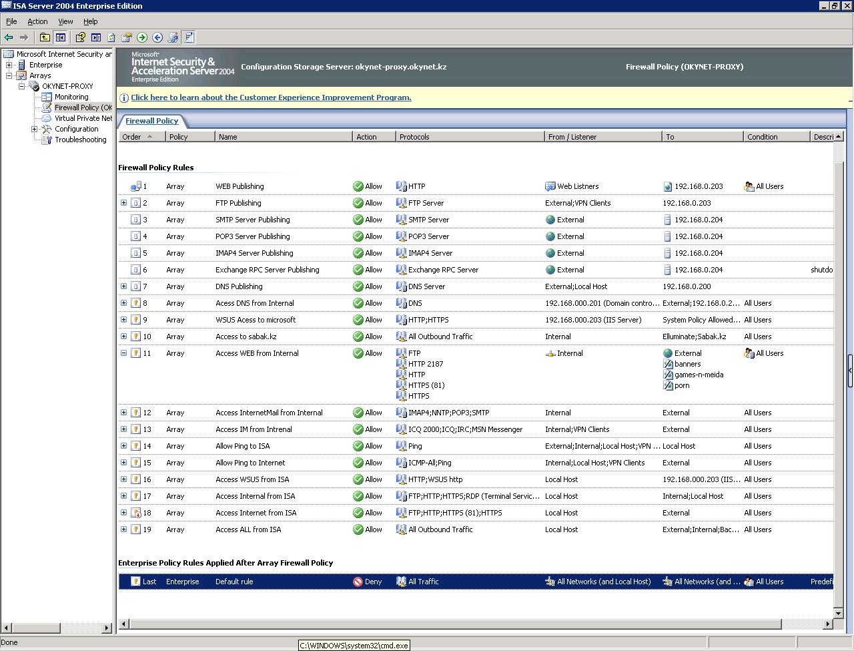The width and height of the screenshot is (854, 651).
Task: Select the Firewall Policy tree node
Action: tap(83, 107)
